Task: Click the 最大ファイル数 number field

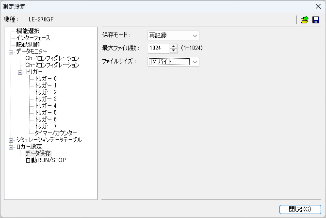Action: point(158,49)
